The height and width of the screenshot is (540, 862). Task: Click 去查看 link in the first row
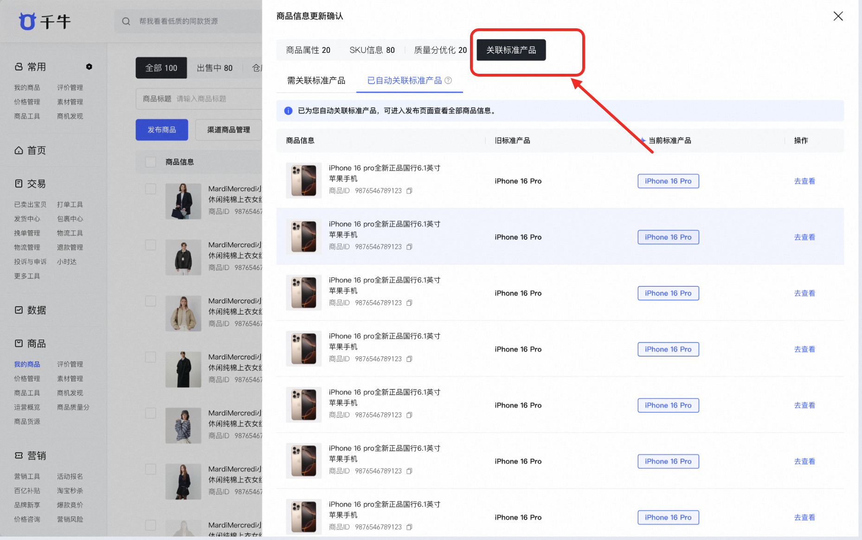[x=804, y=181]
